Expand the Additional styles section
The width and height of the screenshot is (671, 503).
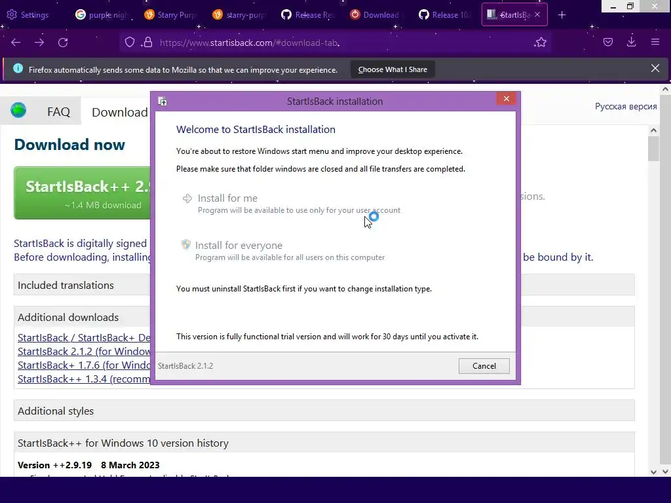[x=324, y=411]
